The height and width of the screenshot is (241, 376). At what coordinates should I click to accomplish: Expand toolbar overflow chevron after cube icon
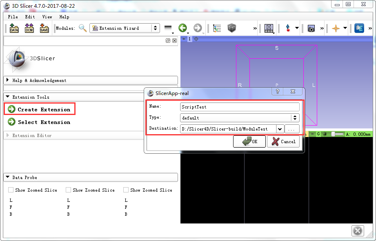click(255, 29)
